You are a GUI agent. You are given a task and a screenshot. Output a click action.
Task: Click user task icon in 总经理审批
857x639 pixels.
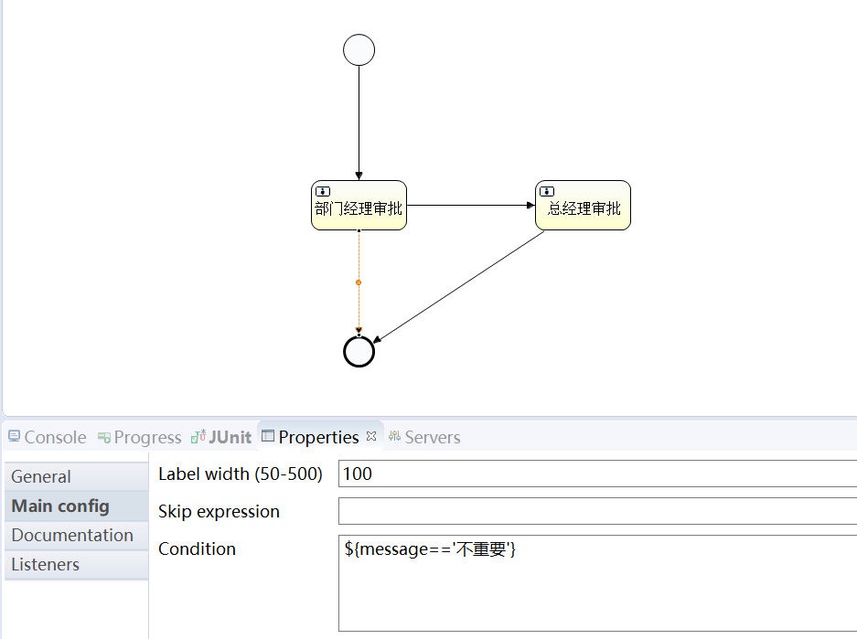pos(547,191)
